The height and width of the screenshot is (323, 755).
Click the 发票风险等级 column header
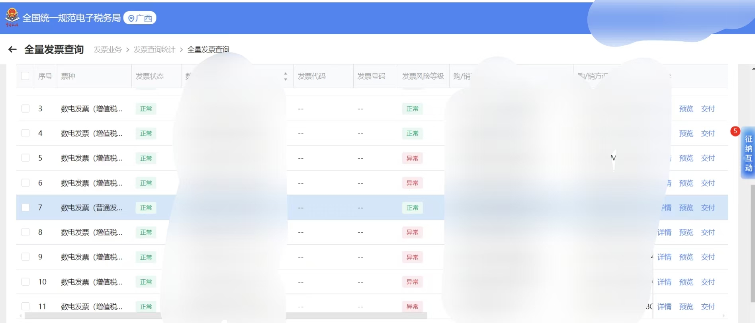[x=423, y=76]
